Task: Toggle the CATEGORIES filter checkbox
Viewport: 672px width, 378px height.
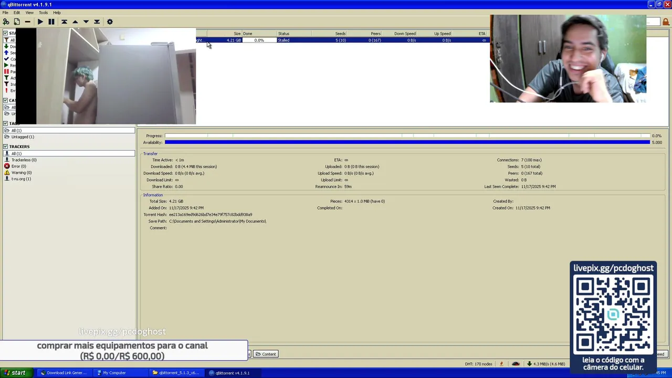Action: pos(5,100)
